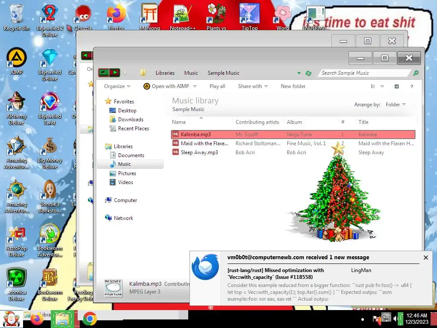Click the volume speaker tray icon
The image size is (437, 328).
[395, 318]
